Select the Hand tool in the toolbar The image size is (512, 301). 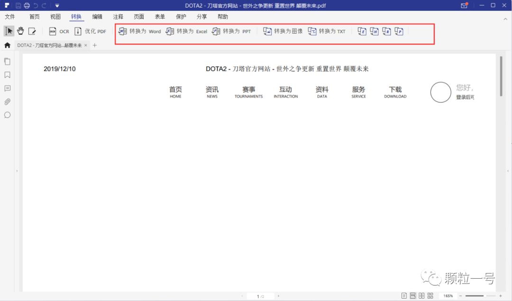coord(20,30)
